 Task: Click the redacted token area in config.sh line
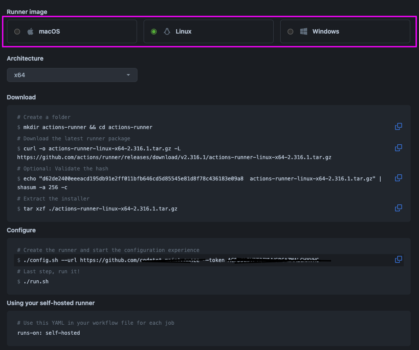tap(278, 259)
